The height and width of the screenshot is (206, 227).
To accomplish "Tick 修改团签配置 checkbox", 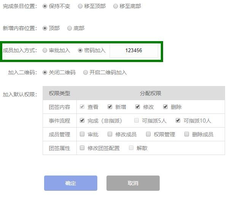I will (82, 148).
